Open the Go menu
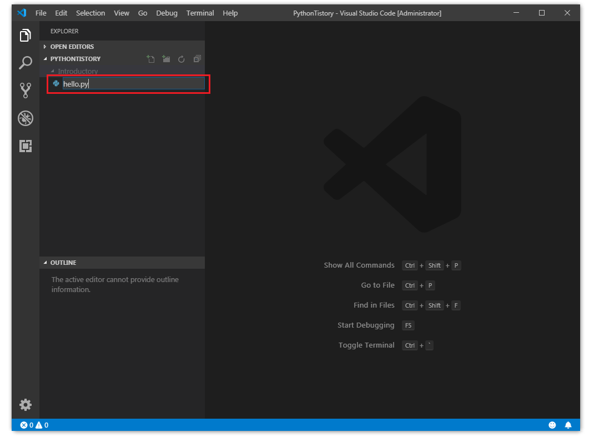 (142, 13)
